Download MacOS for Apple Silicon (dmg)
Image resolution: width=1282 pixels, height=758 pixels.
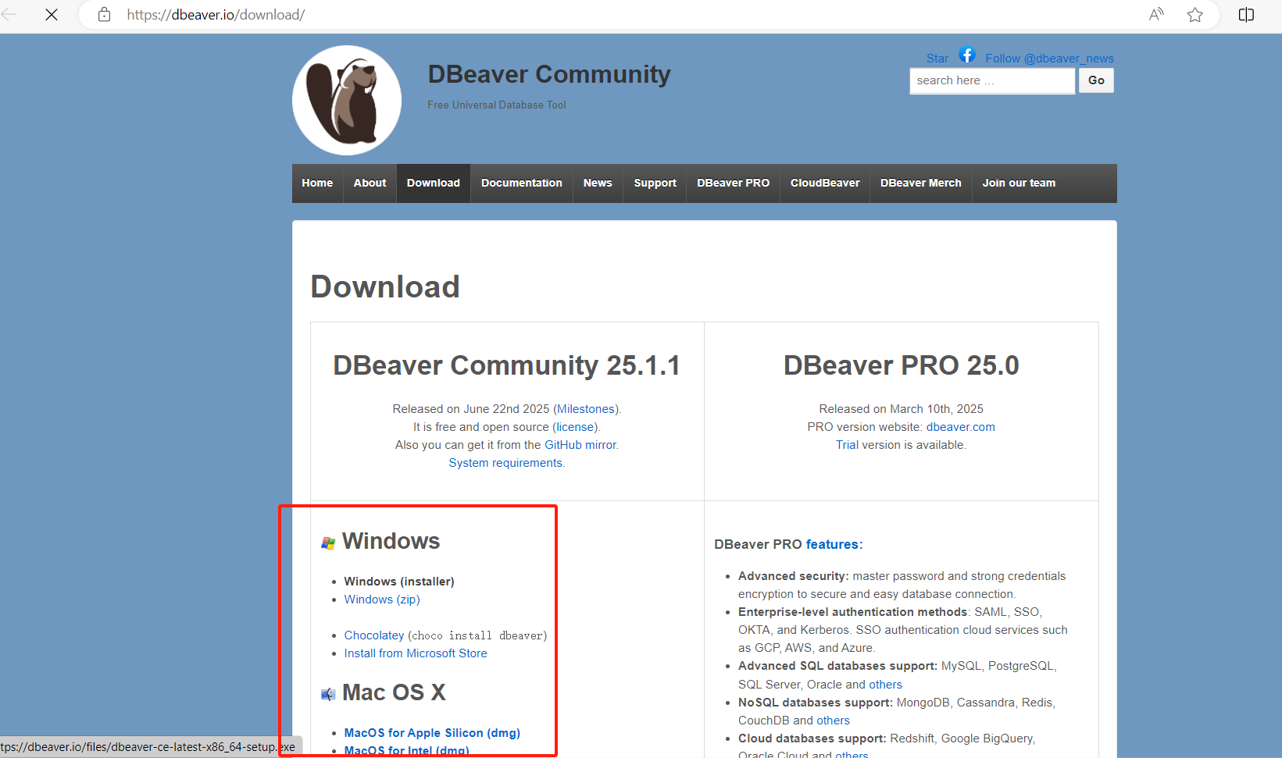point(432,732)
